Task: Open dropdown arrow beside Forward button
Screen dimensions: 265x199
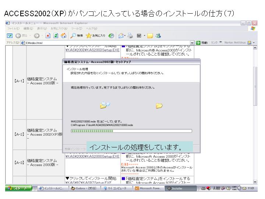Action: [x=42, y=36]
